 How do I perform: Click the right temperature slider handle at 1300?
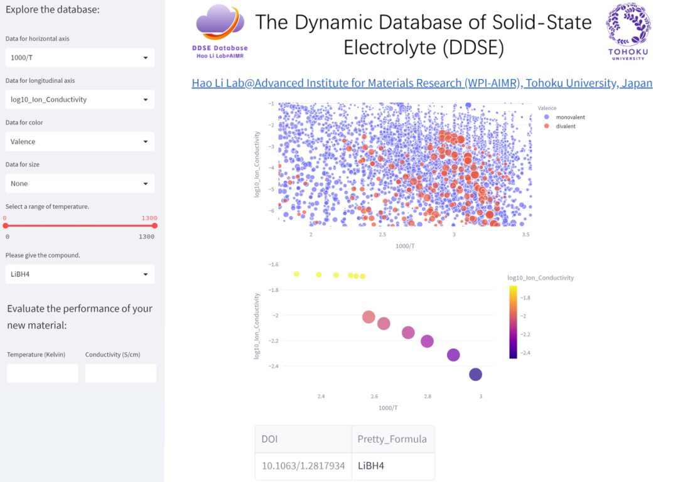click(x=154, y=226)
